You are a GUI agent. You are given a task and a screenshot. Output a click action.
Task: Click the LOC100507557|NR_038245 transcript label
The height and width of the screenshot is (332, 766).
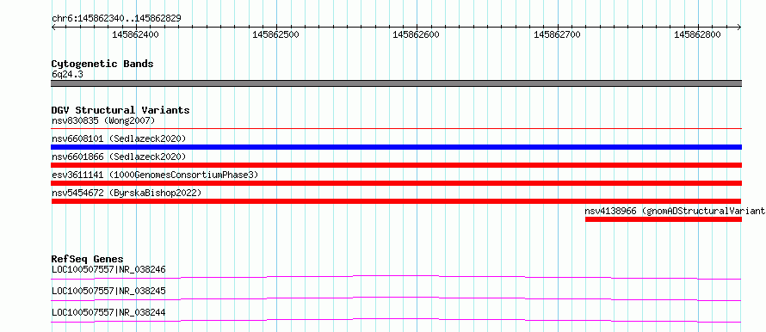pos(108,291)
